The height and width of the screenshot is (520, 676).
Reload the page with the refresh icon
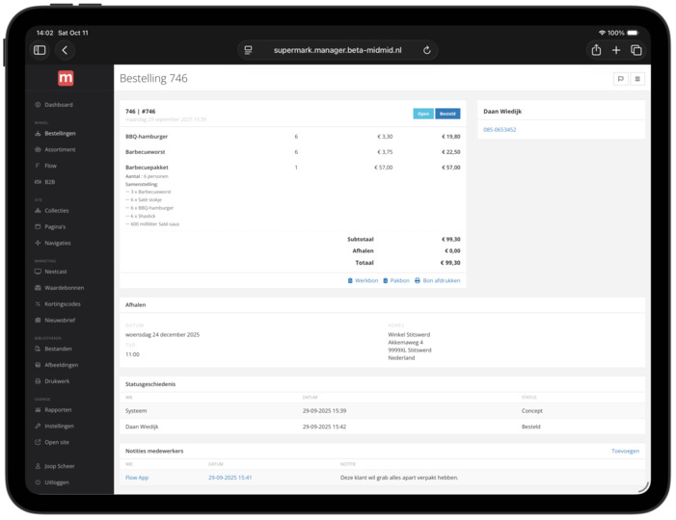coord(426,50)
